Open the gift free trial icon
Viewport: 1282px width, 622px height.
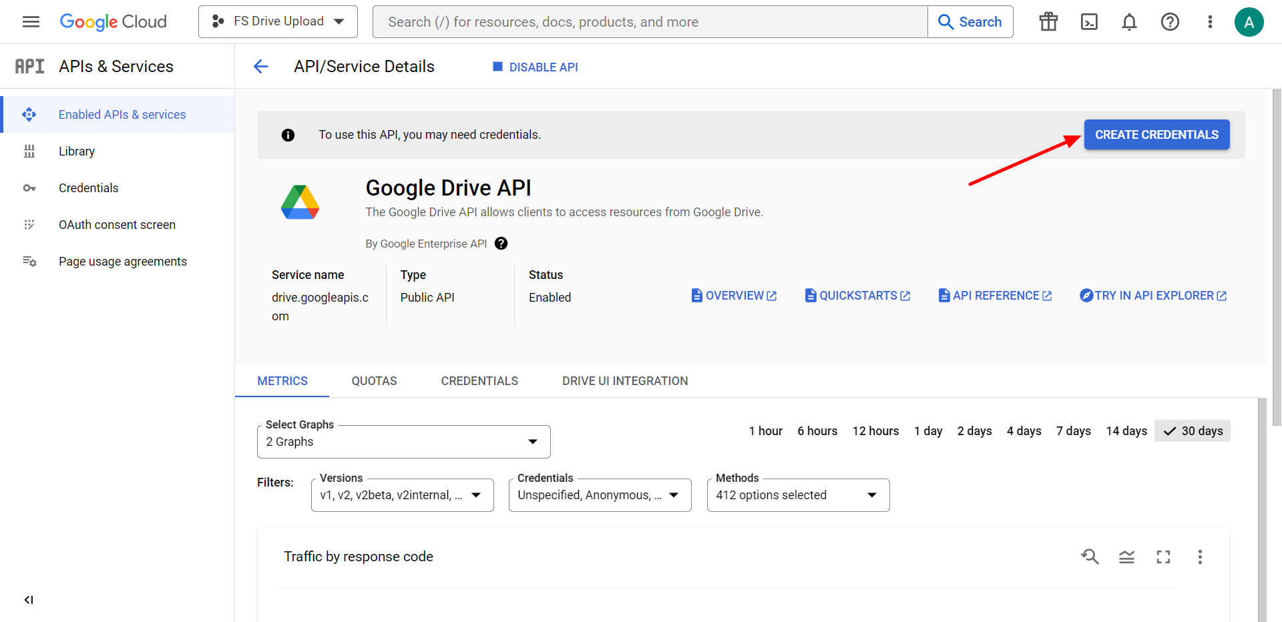coord(1048,22)
